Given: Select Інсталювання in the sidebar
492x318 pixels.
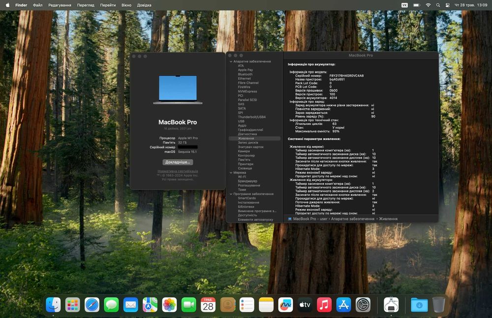Looking at the screenshot, I should point(248,202).
